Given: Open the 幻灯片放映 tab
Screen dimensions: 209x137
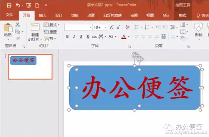Looking at the screenshot, I should tap(112, 15).
